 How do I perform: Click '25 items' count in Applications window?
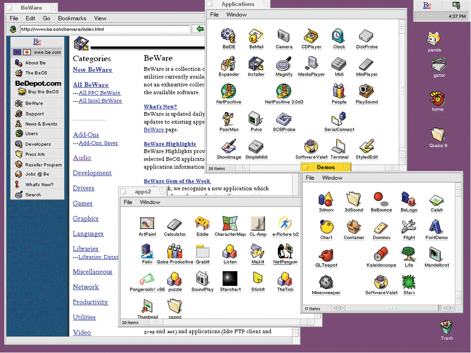pos(217,168)
